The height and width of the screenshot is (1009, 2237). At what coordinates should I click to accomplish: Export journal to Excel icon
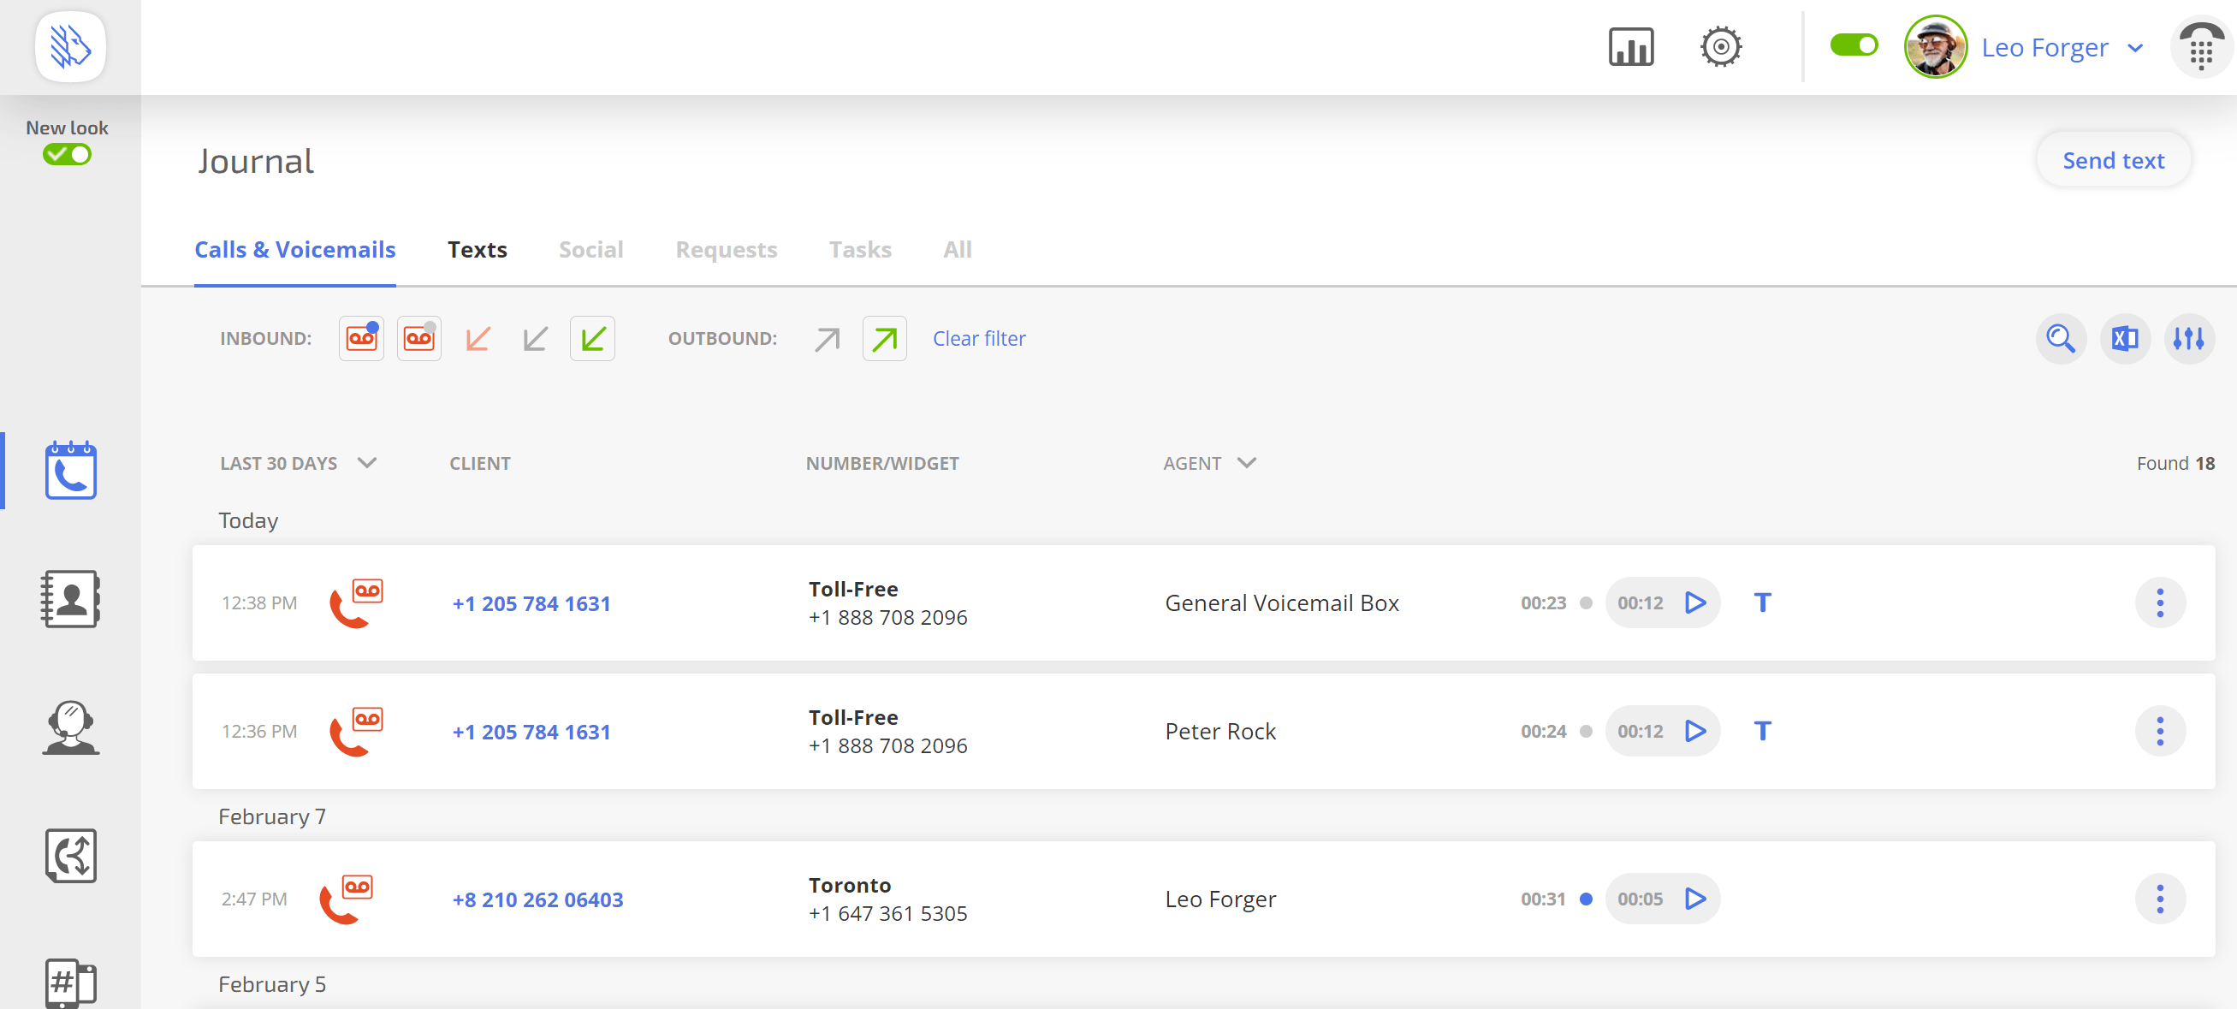(2124, 339)
